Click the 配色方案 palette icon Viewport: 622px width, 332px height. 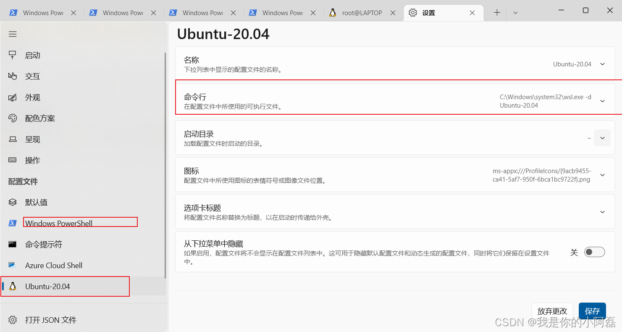point(13,118)
